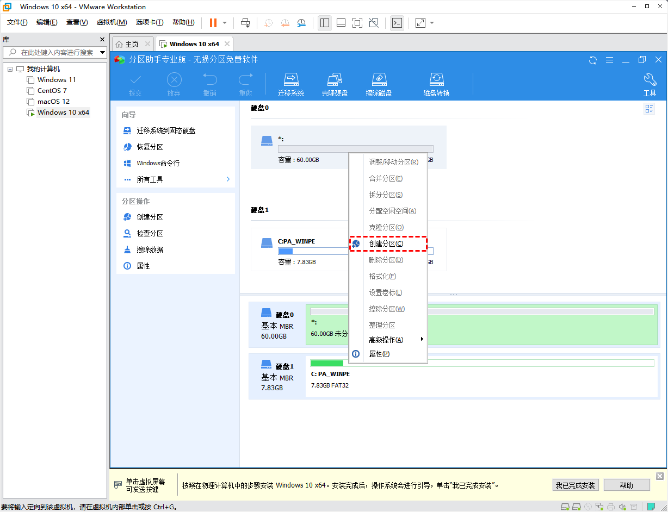Image resolution: width=668 pixels, height=512 pixels.
Task: Open the 编辑(E) menu
Action: [x=47, y=22]
